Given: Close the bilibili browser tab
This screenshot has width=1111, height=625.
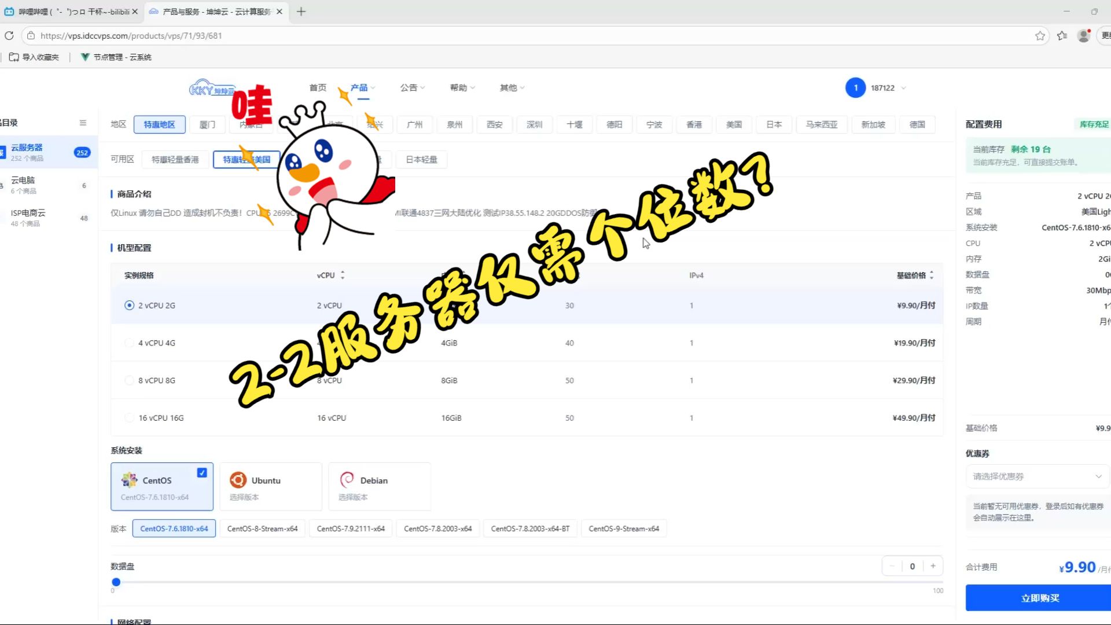Looking at the screenshot, I should coord(135,12).
